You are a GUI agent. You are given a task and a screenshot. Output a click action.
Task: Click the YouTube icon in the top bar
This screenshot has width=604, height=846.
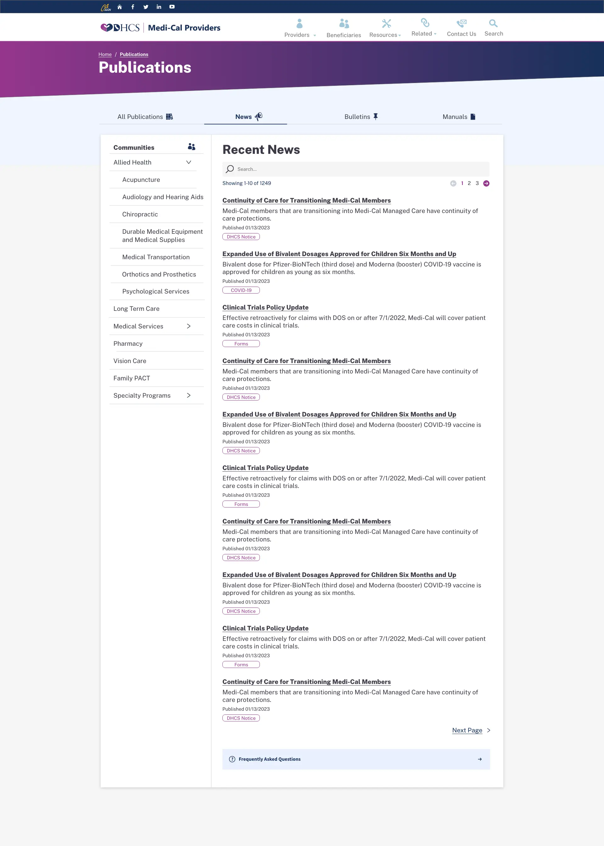[x=172, y=6]
